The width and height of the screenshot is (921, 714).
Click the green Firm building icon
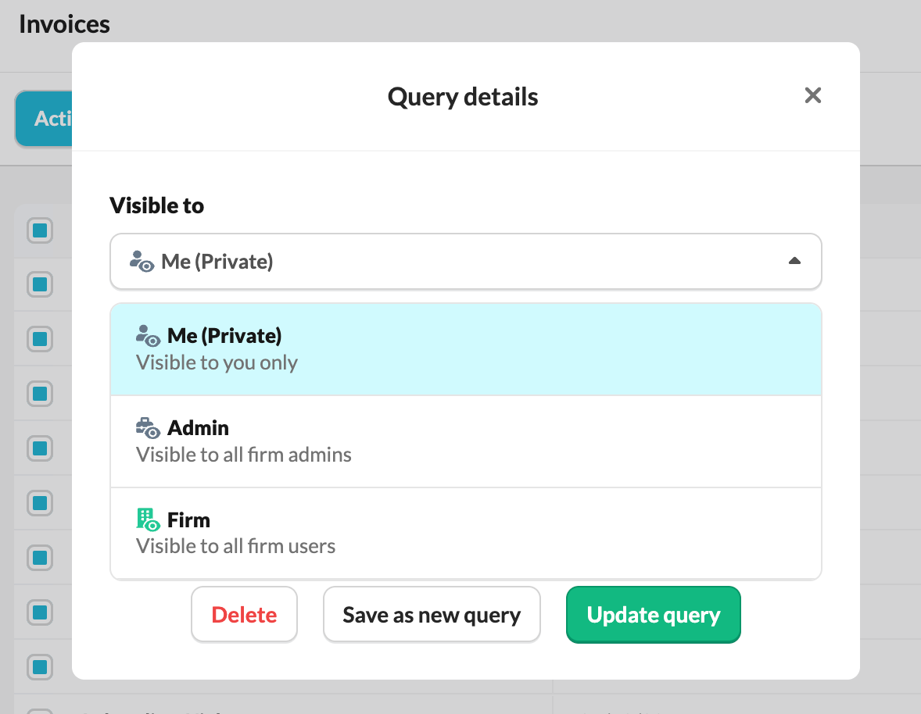[148, 519]
